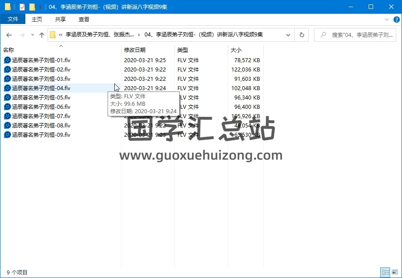
Task: Click the Properties quick access icon
Action: (x=22, y=7)
